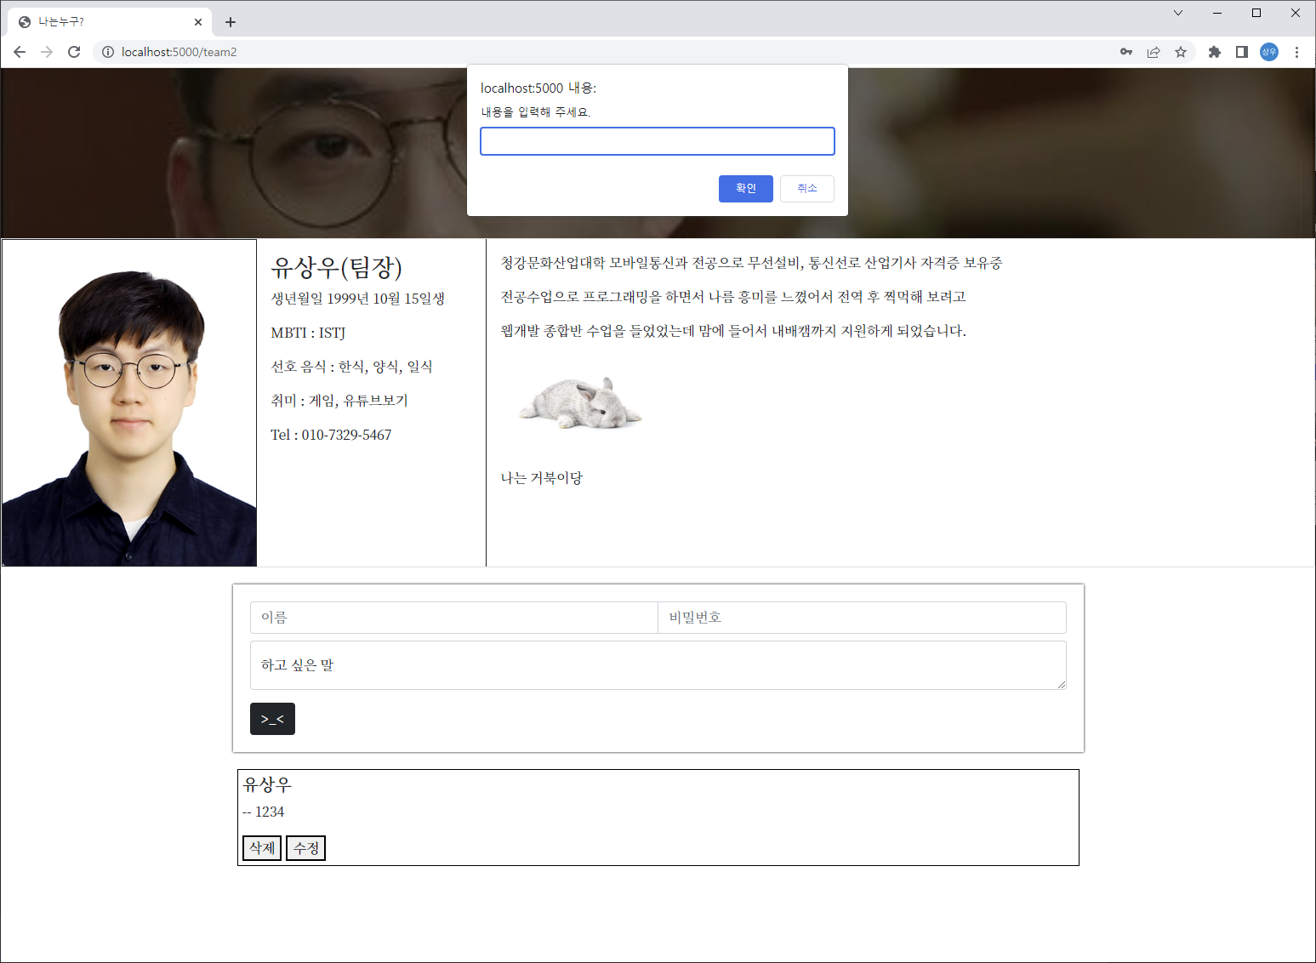
Task: Share this page via the share icon
Action: (x=1154, y=52)
